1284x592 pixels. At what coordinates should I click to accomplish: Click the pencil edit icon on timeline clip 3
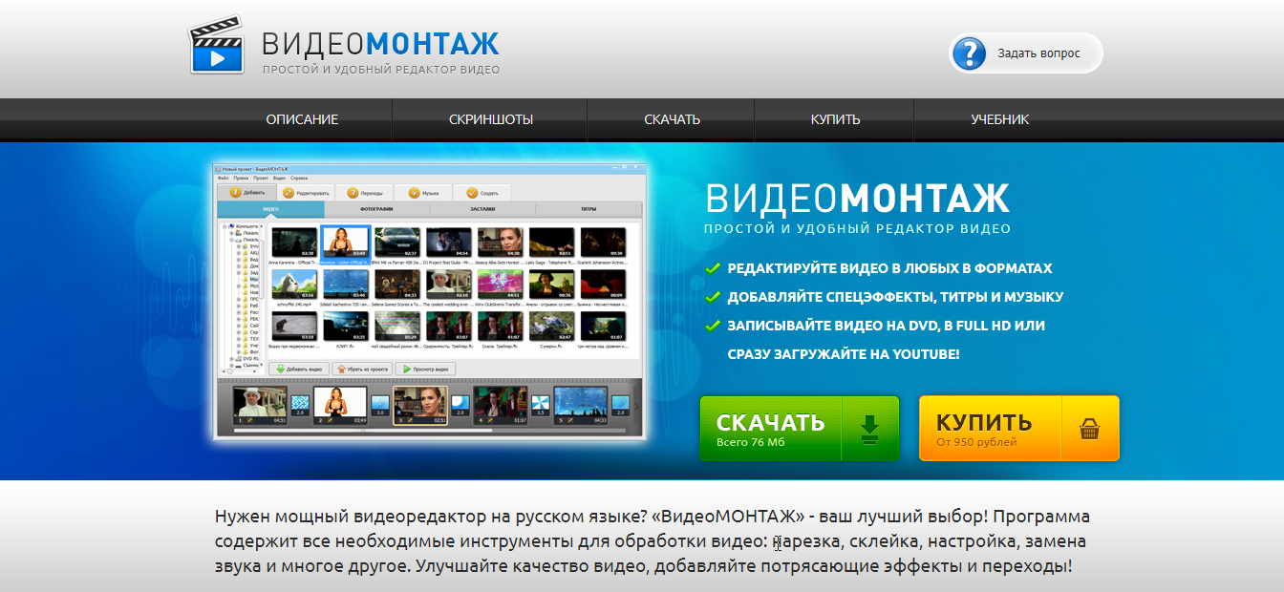coord(410,420)
